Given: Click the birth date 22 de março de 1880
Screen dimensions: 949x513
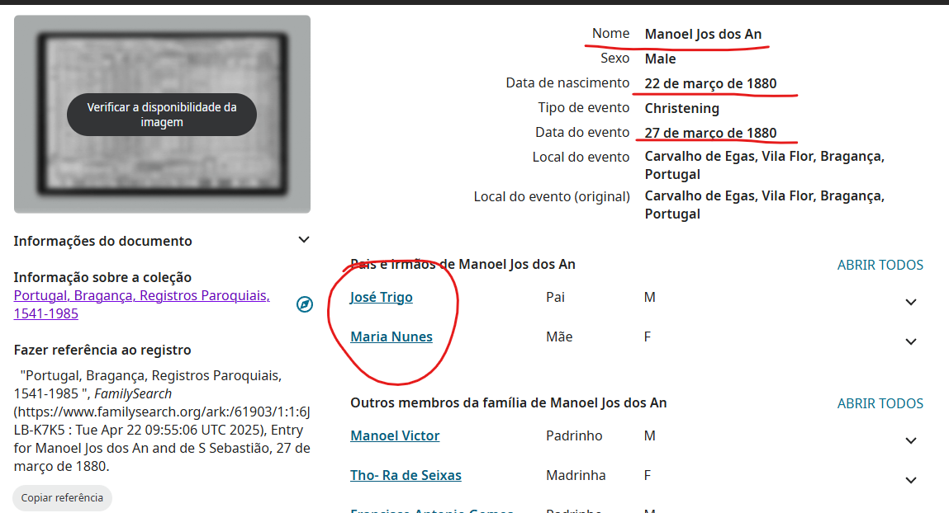Looking at the screenshot, I should tap(710, 83).
